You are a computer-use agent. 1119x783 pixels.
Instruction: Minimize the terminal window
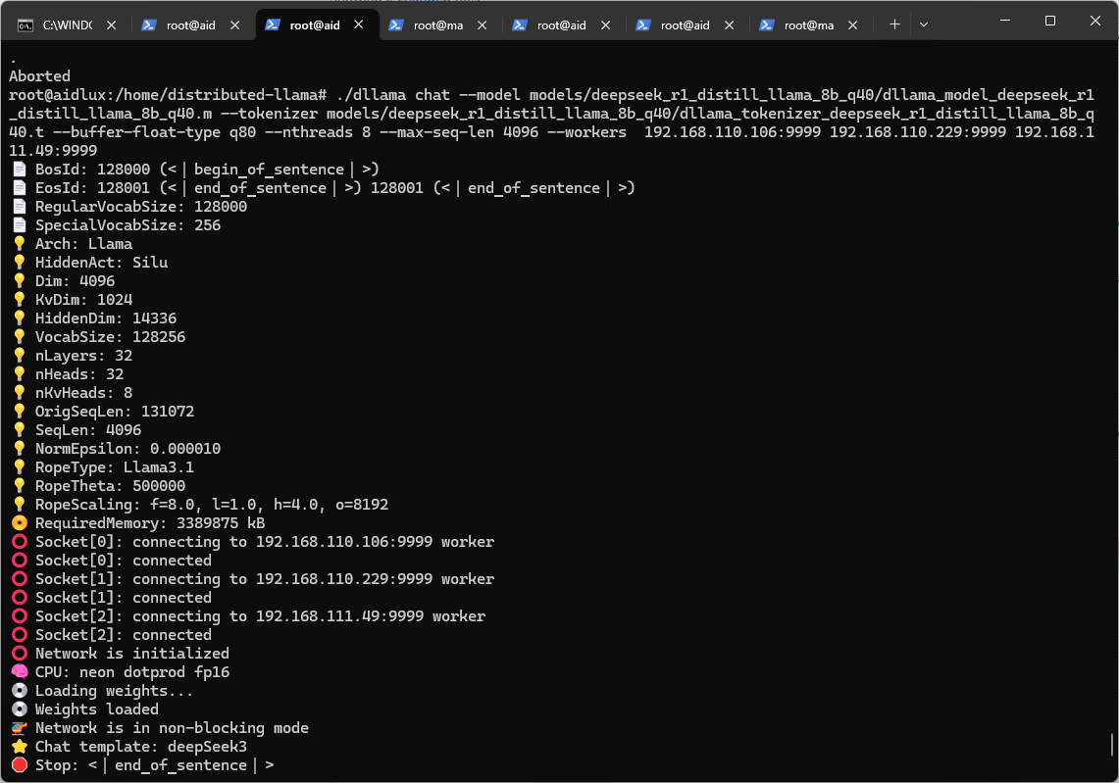coord(1005,21)
